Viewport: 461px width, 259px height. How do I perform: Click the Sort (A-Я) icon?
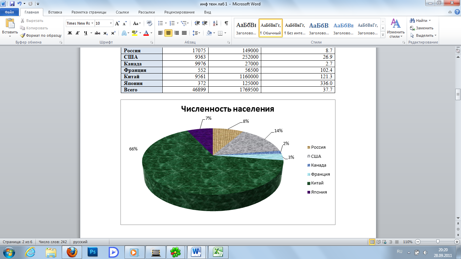pos(215,23)
